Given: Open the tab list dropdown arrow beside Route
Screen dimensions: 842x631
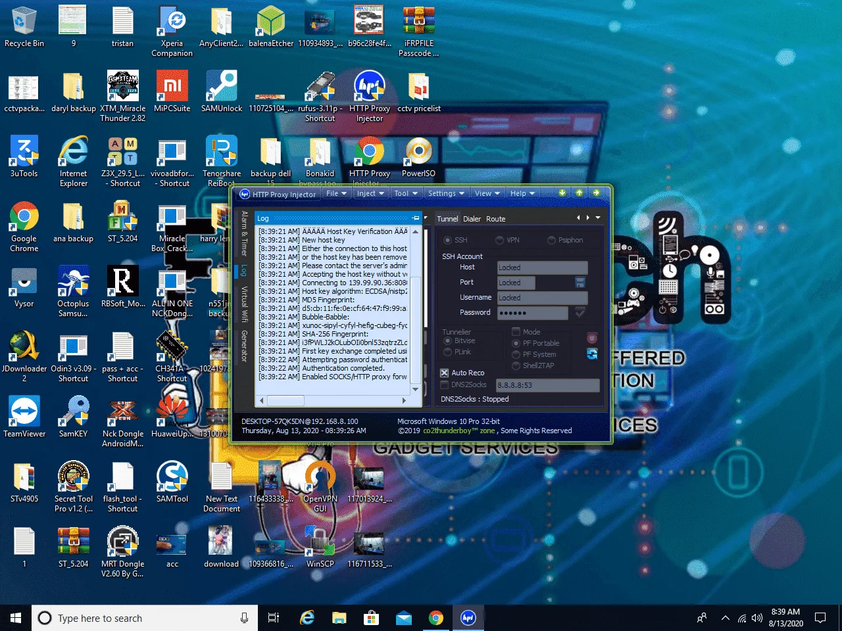Looking at the screenshot, I should [x=598, y=218].
